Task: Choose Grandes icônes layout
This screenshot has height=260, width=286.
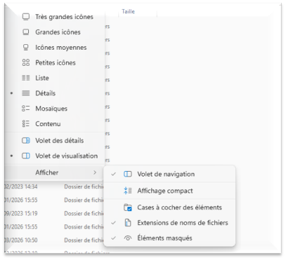Action: coord(55,32)
